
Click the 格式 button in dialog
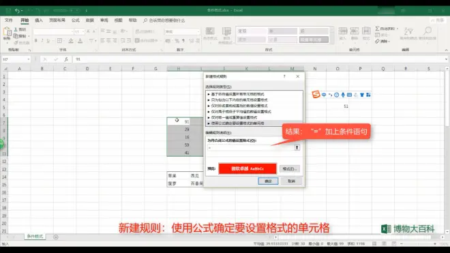point(290,169)
